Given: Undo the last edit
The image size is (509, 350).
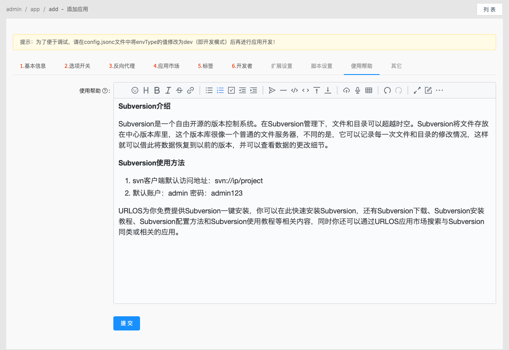Looking at the screenshot, I should pyautogui.click(x=387, y=90).
